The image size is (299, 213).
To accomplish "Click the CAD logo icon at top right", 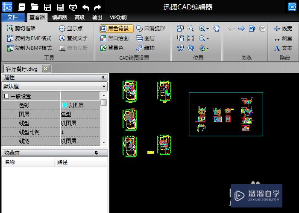I will [x=292, y=7].
